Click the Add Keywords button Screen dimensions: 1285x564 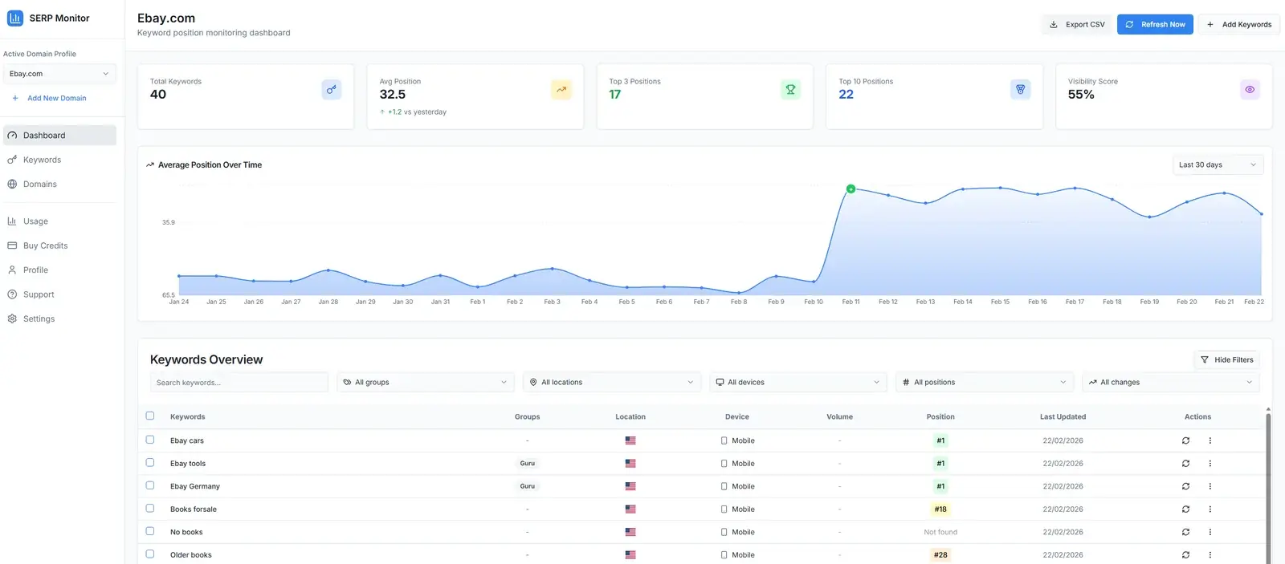point(1238,25)
